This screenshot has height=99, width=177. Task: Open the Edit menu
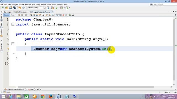point(5,4)
